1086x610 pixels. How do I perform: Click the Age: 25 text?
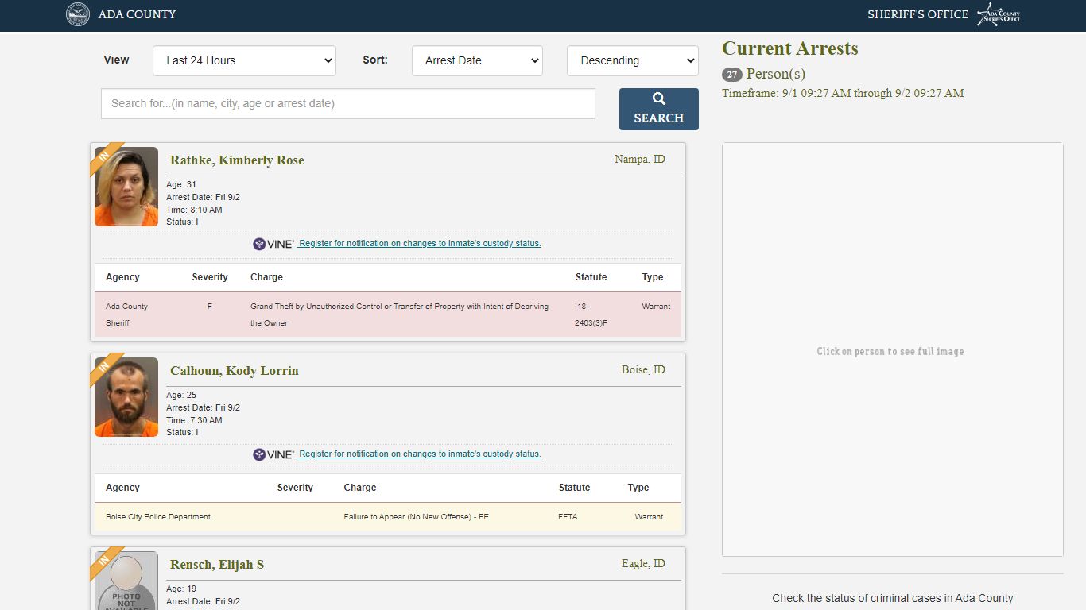[181, 396]
